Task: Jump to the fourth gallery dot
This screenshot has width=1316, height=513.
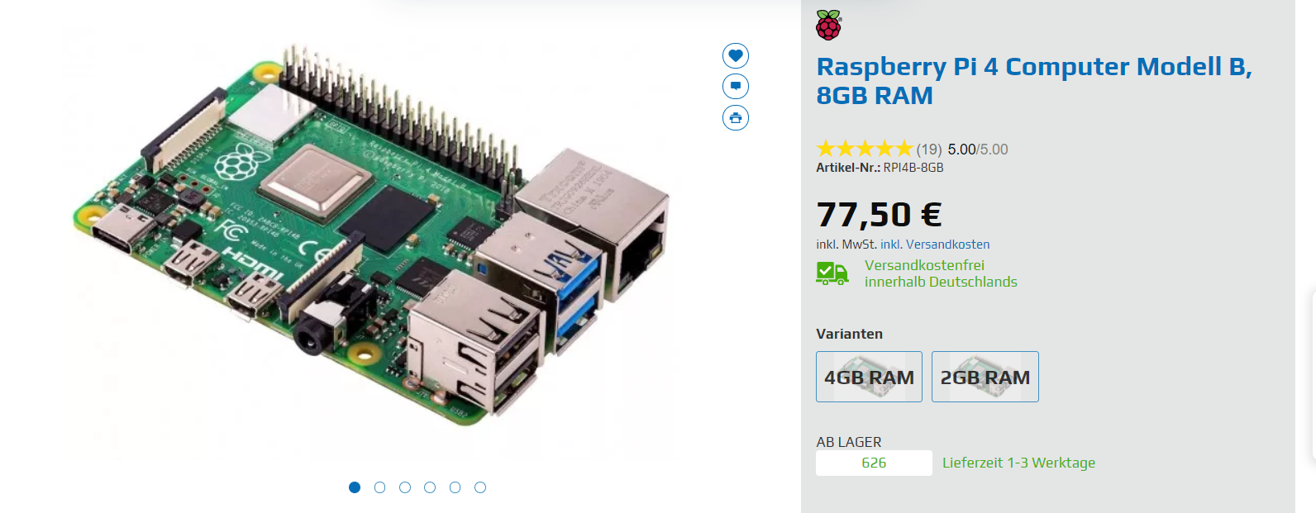Action: tap(430, 487)
